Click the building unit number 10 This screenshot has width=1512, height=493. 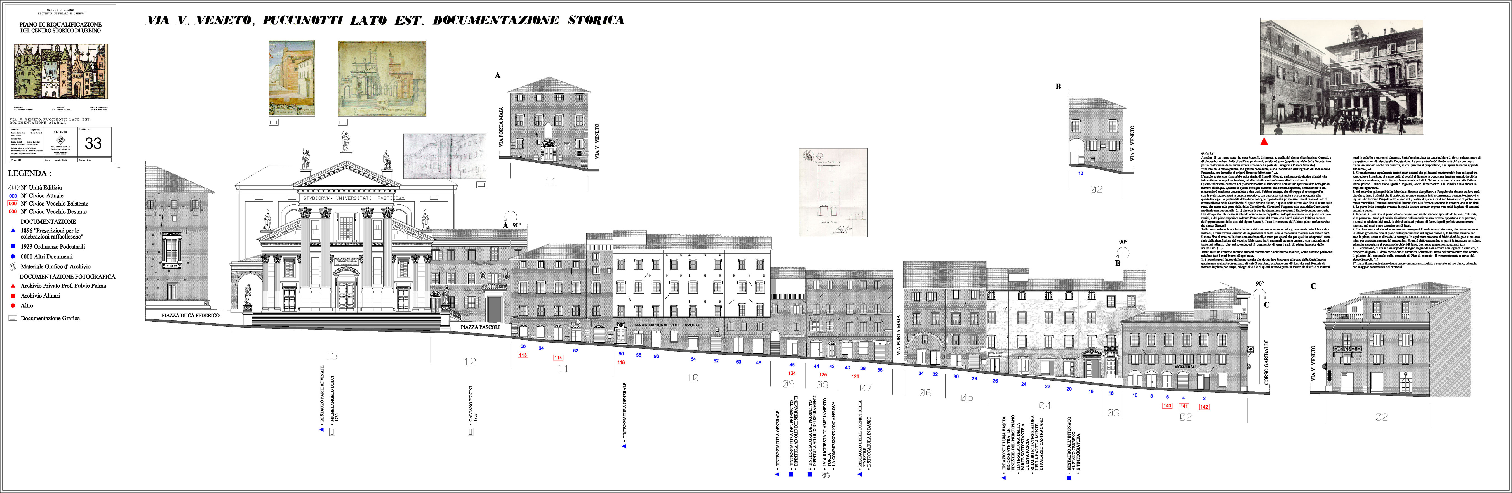[693, 378]
